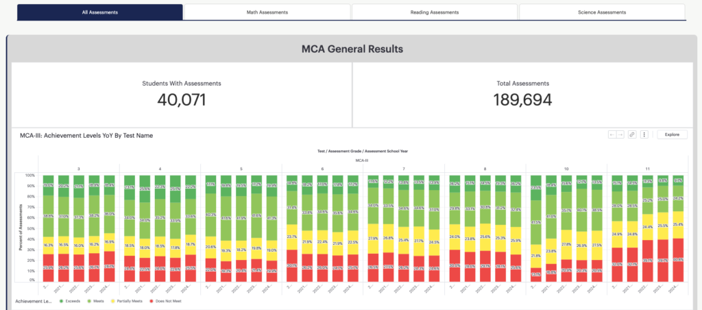702x310 pixels.
Task: Copy the chart link with chain icon
Action: (632, 134)
